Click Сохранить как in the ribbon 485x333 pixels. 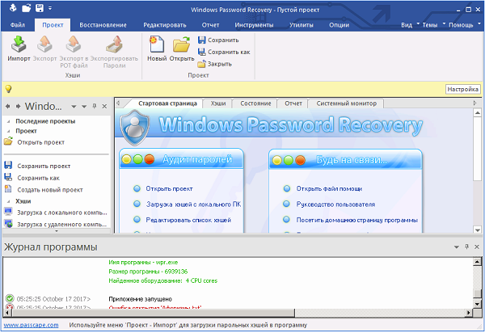click(x=224, y=52)
